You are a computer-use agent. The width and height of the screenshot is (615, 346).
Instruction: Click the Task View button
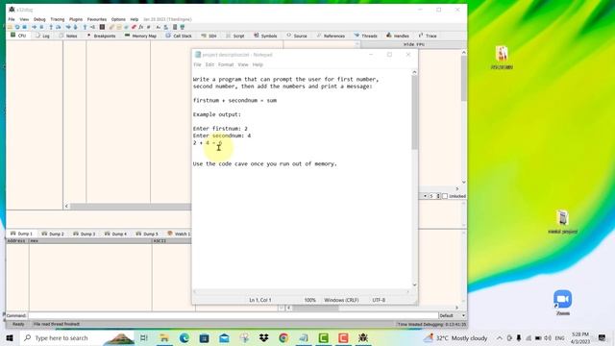point(144,337)
